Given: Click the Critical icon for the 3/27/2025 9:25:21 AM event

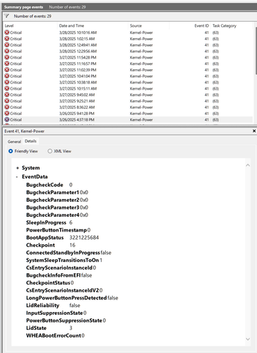Looking at the screenshot, I should [7, 101].
